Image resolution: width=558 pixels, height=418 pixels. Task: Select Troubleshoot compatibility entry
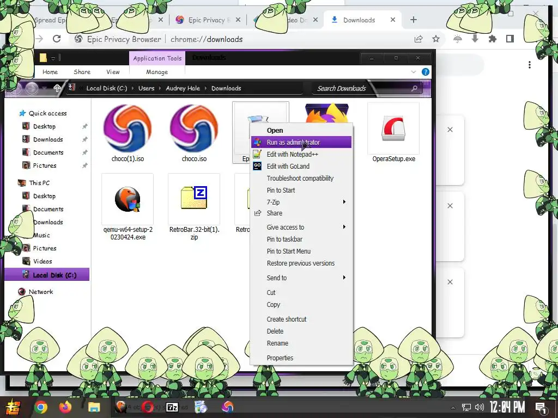301,179
